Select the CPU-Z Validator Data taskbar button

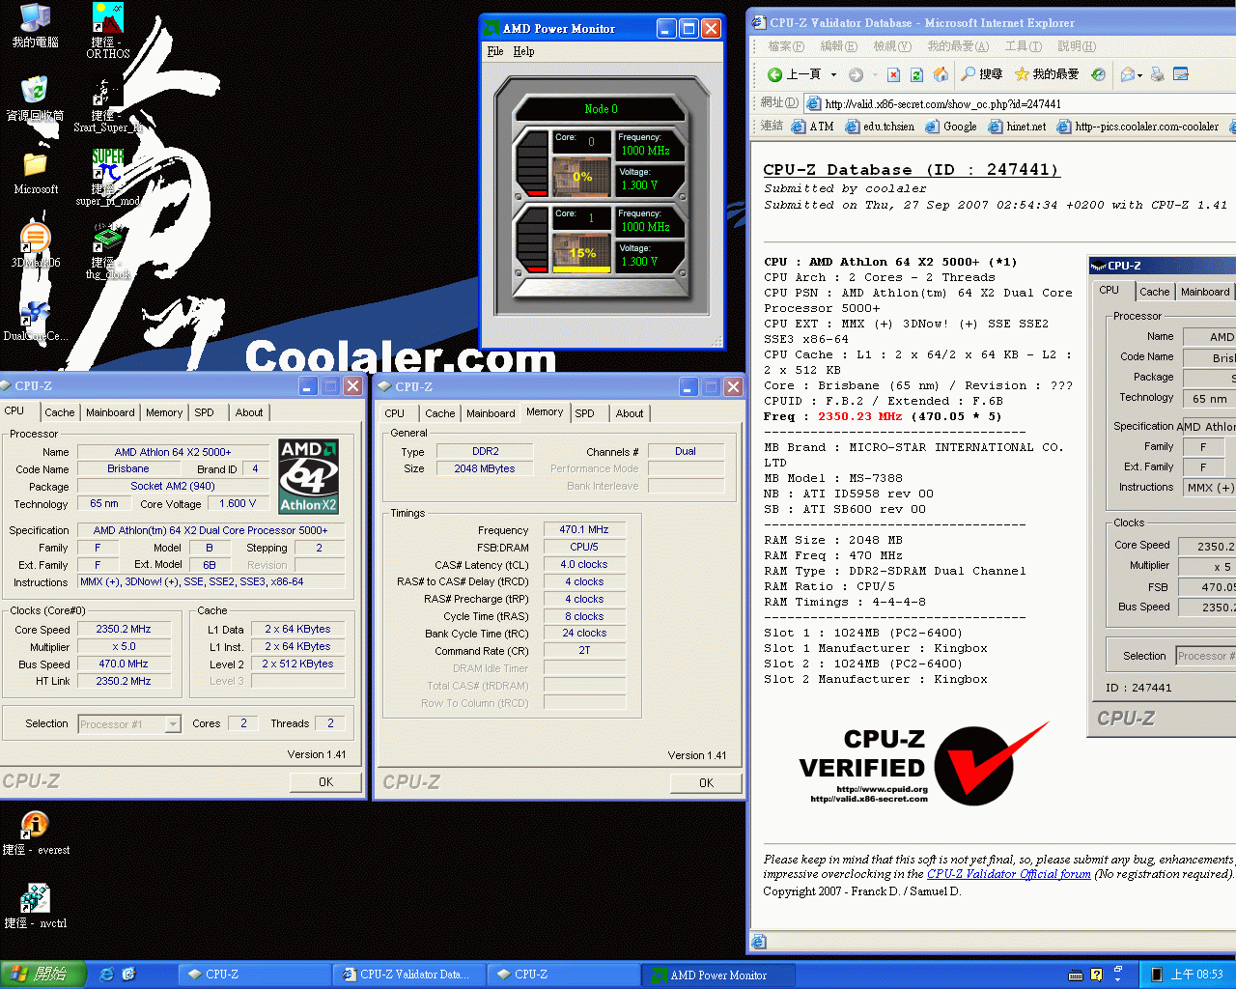click(x=409, y=975)
